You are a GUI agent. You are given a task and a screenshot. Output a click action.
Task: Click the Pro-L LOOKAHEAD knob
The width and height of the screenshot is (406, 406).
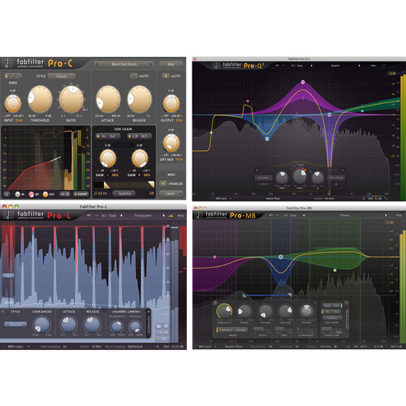(x=41, y=324)
